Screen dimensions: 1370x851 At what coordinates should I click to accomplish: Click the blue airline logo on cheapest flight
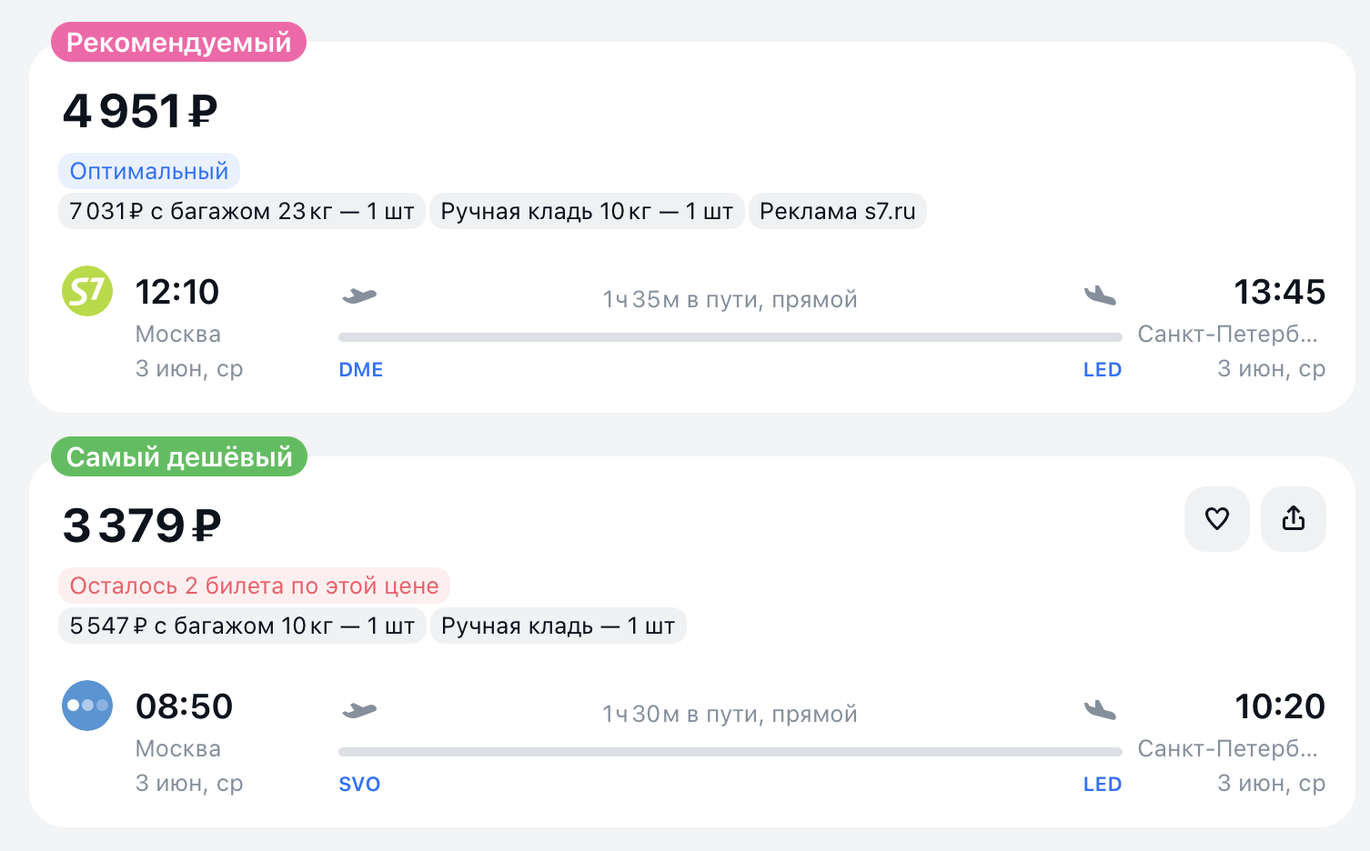(x=87, y=706)
